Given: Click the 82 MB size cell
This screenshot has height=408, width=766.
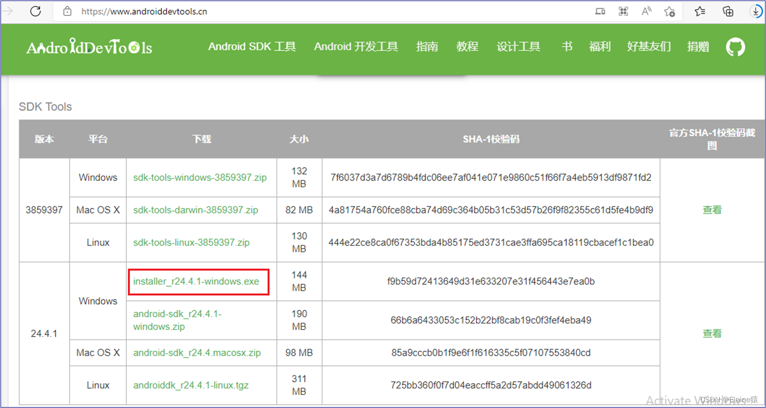Looking at the screenshot, I should tap(299, 210).
